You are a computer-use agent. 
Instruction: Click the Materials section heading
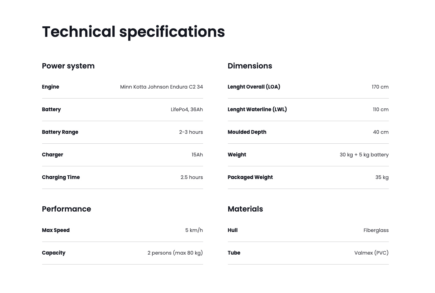click(x=245, y=209)
